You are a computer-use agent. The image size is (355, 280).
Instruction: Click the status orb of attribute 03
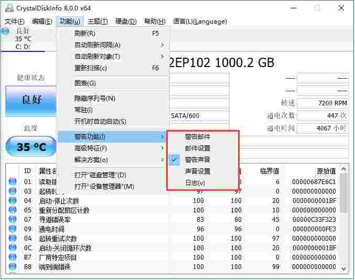13,191
